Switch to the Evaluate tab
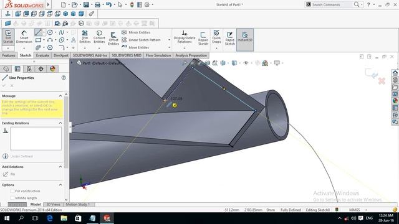Image resolution: width=399 pixels, height=224 pixels. coord(42,55)
